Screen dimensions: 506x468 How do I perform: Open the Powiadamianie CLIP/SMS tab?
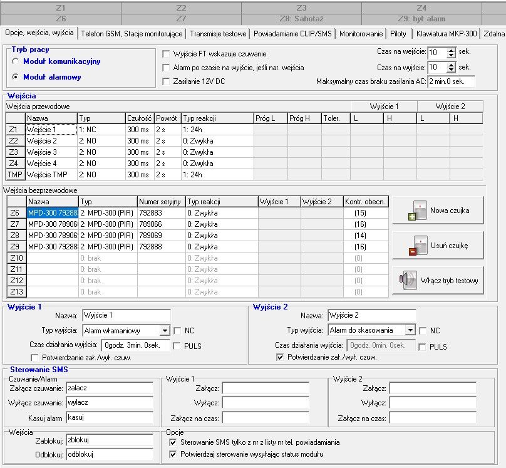(292, 34)
